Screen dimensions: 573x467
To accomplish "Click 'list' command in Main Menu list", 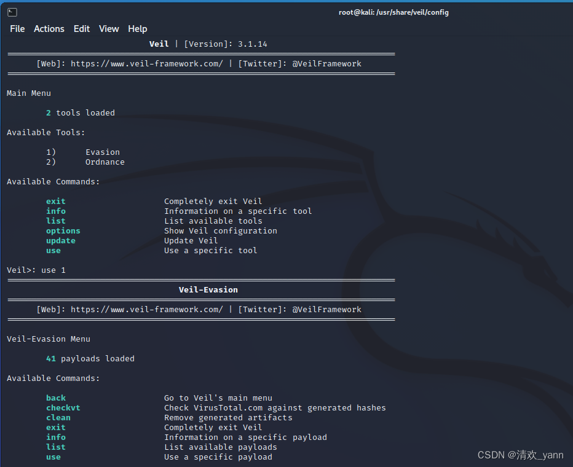I will pos(55,221).
